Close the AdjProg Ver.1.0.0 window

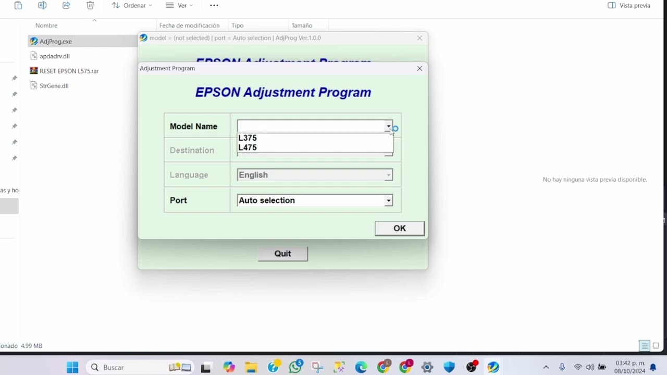tap(419, 38)
